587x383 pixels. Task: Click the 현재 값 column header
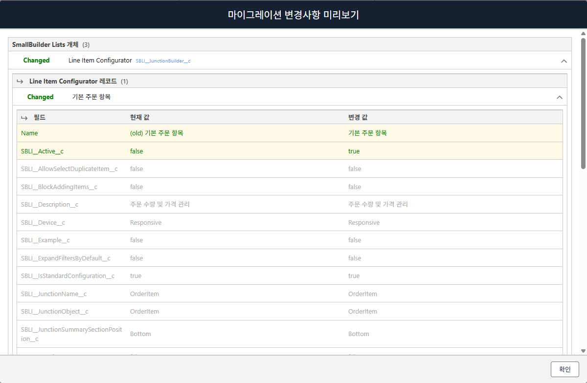(x=139, y=117)
